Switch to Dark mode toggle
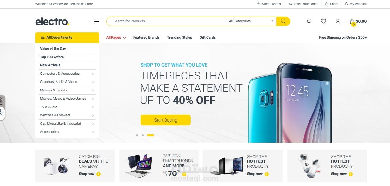This screenshot has width=390, height=186. [2, 101]
